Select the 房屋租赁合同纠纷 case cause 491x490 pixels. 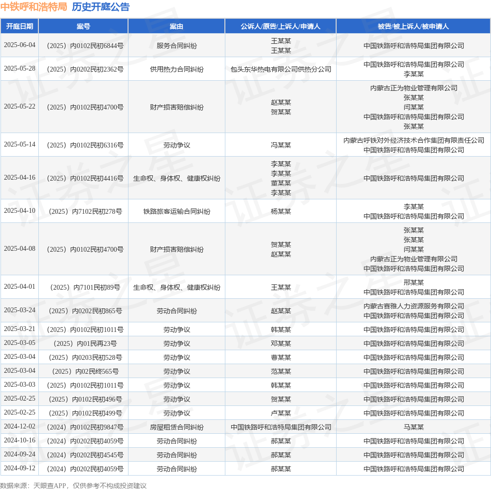point(176,427)
